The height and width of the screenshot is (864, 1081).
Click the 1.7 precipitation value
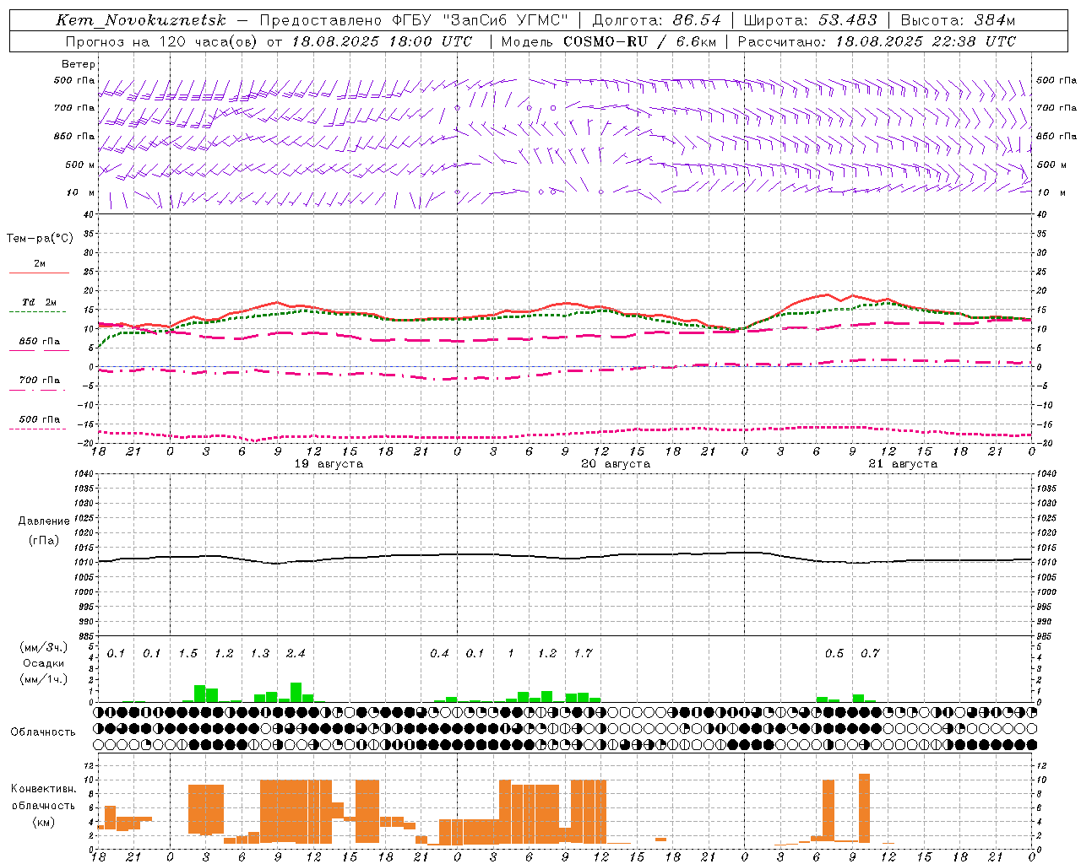click(x=583, y=653)
